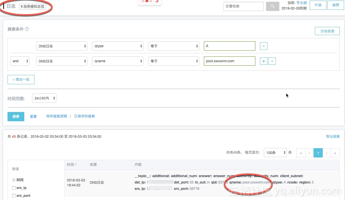Viewport: 345px width, 200px height.
Task: Enable the src_port field checkbox
Action: click(14, 196)
